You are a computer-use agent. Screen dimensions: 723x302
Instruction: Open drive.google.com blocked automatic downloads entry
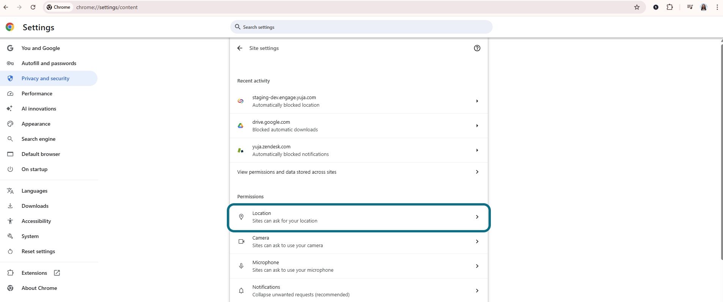(358, 126)
